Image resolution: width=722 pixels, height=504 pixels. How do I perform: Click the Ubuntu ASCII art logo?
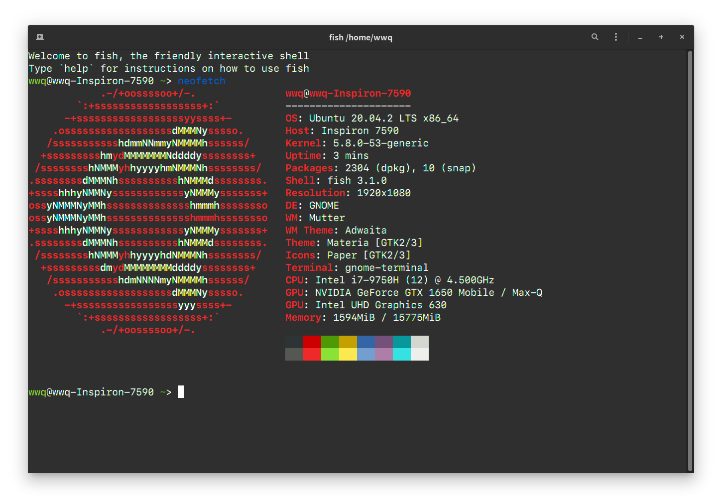click(148, 212)
